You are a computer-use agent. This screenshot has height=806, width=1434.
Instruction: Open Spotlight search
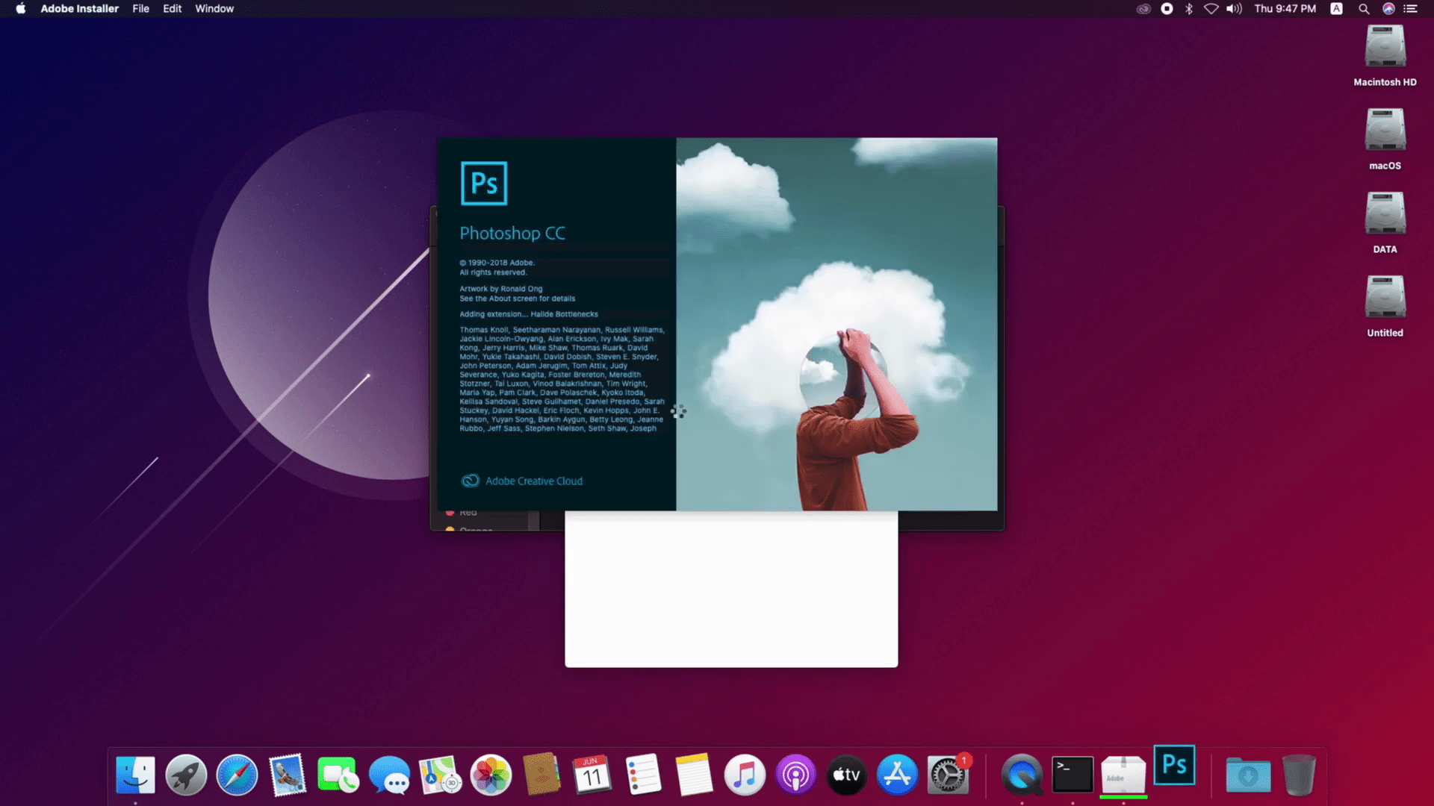[x=1364, y=9]
